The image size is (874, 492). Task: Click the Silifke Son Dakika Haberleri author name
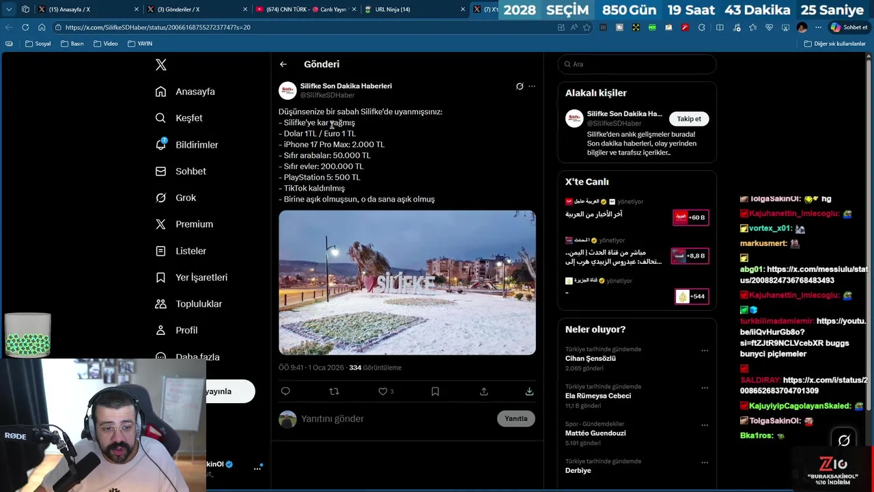coord(346,86)
